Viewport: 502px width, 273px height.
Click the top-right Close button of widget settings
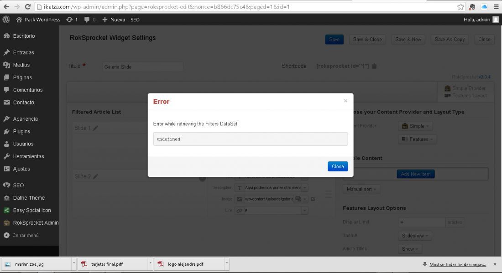point(484,39)
